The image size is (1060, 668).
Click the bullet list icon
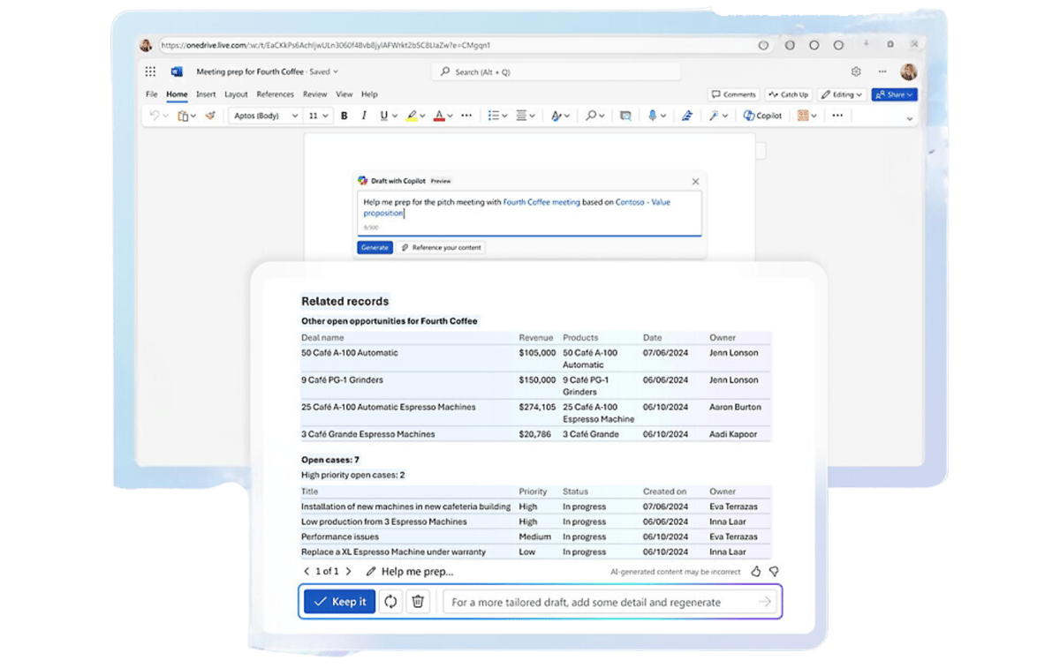494,116
